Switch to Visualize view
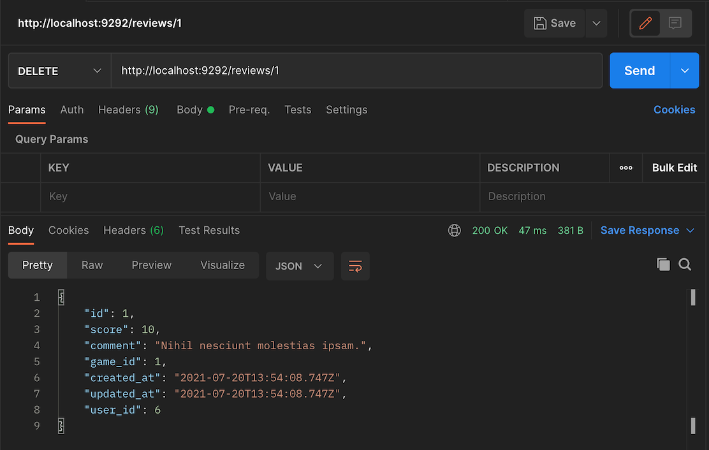This screenshot has width=709, height=450. tap(223, 265)
